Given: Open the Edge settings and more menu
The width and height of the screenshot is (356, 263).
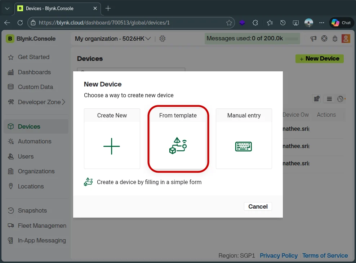Looking at the screenshot, I should [322, 23].
